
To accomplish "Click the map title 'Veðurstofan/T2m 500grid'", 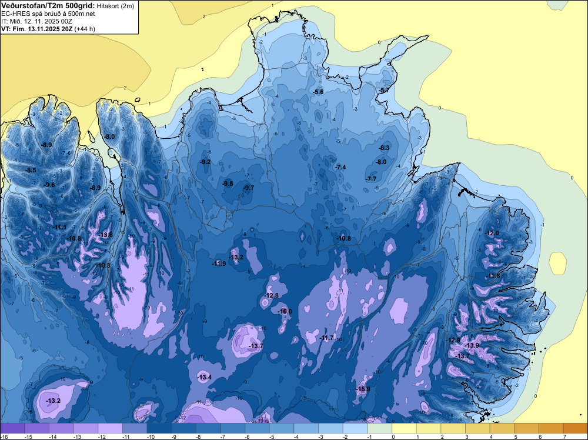I will 48,5.
